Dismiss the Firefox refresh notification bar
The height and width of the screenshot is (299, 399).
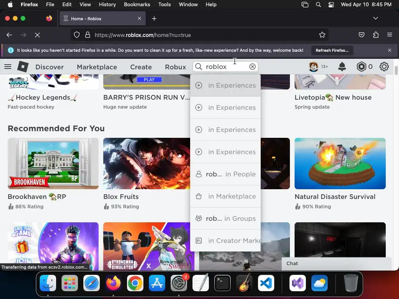click(389, 50)
